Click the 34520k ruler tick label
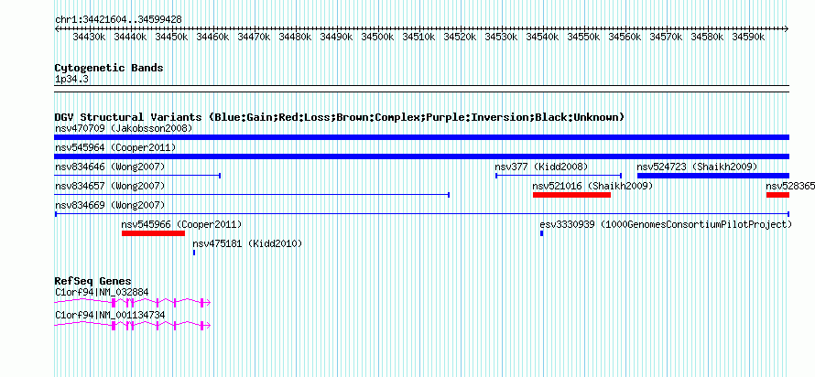815x377 pixels. (461, 38)
